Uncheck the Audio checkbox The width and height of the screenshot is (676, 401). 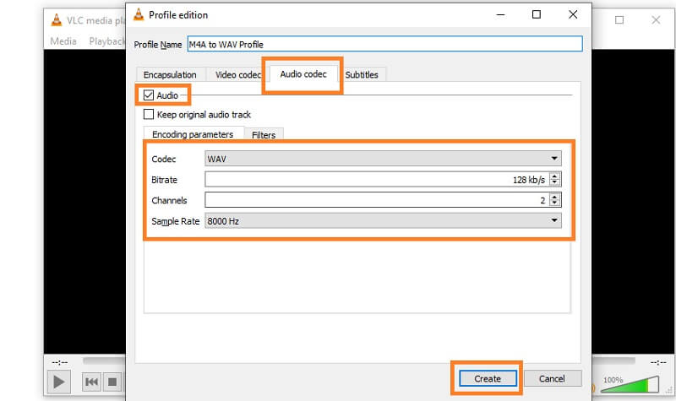coord(150,95)
